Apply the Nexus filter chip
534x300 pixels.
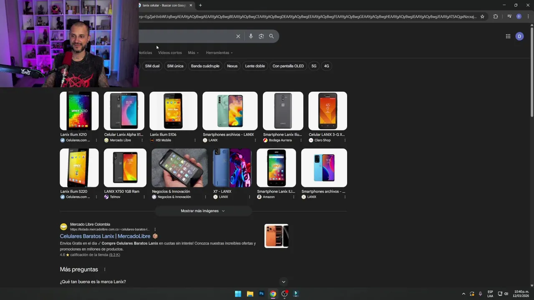[x=232, y=66]
